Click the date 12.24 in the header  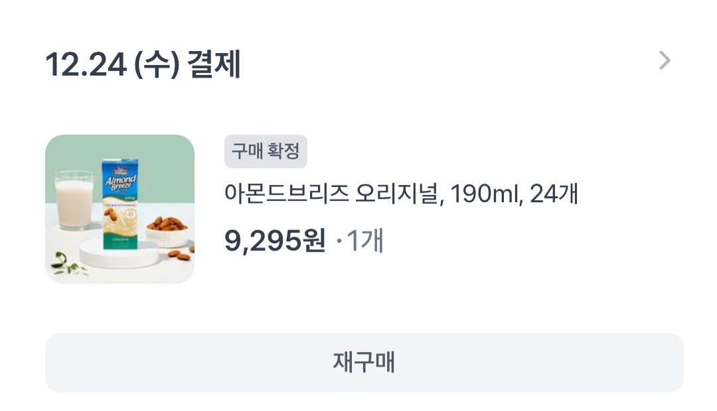click(x=85, y=65)
